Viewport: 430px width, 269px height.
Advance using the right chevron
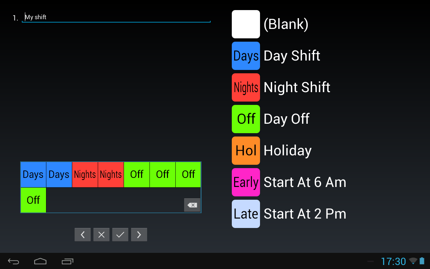click(139, 234)
